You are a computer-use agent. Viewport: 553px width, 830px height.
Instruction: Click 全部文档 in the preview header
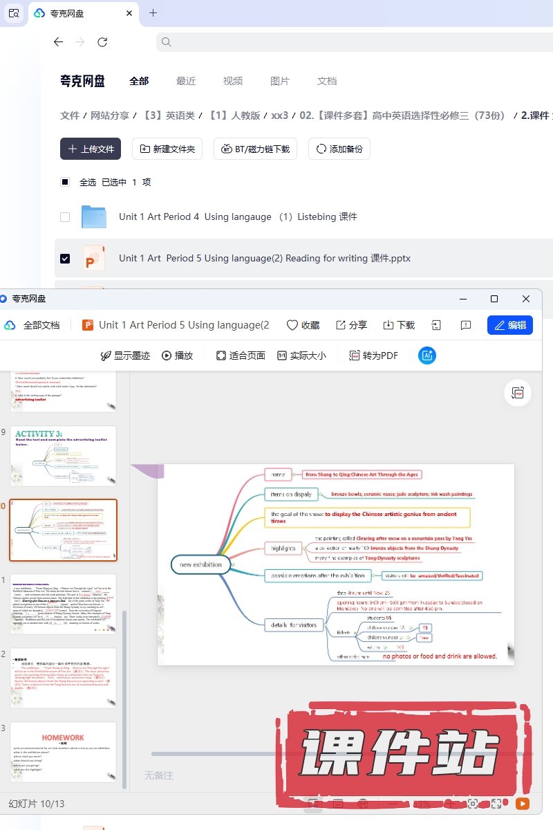click(x=41, y=325)
